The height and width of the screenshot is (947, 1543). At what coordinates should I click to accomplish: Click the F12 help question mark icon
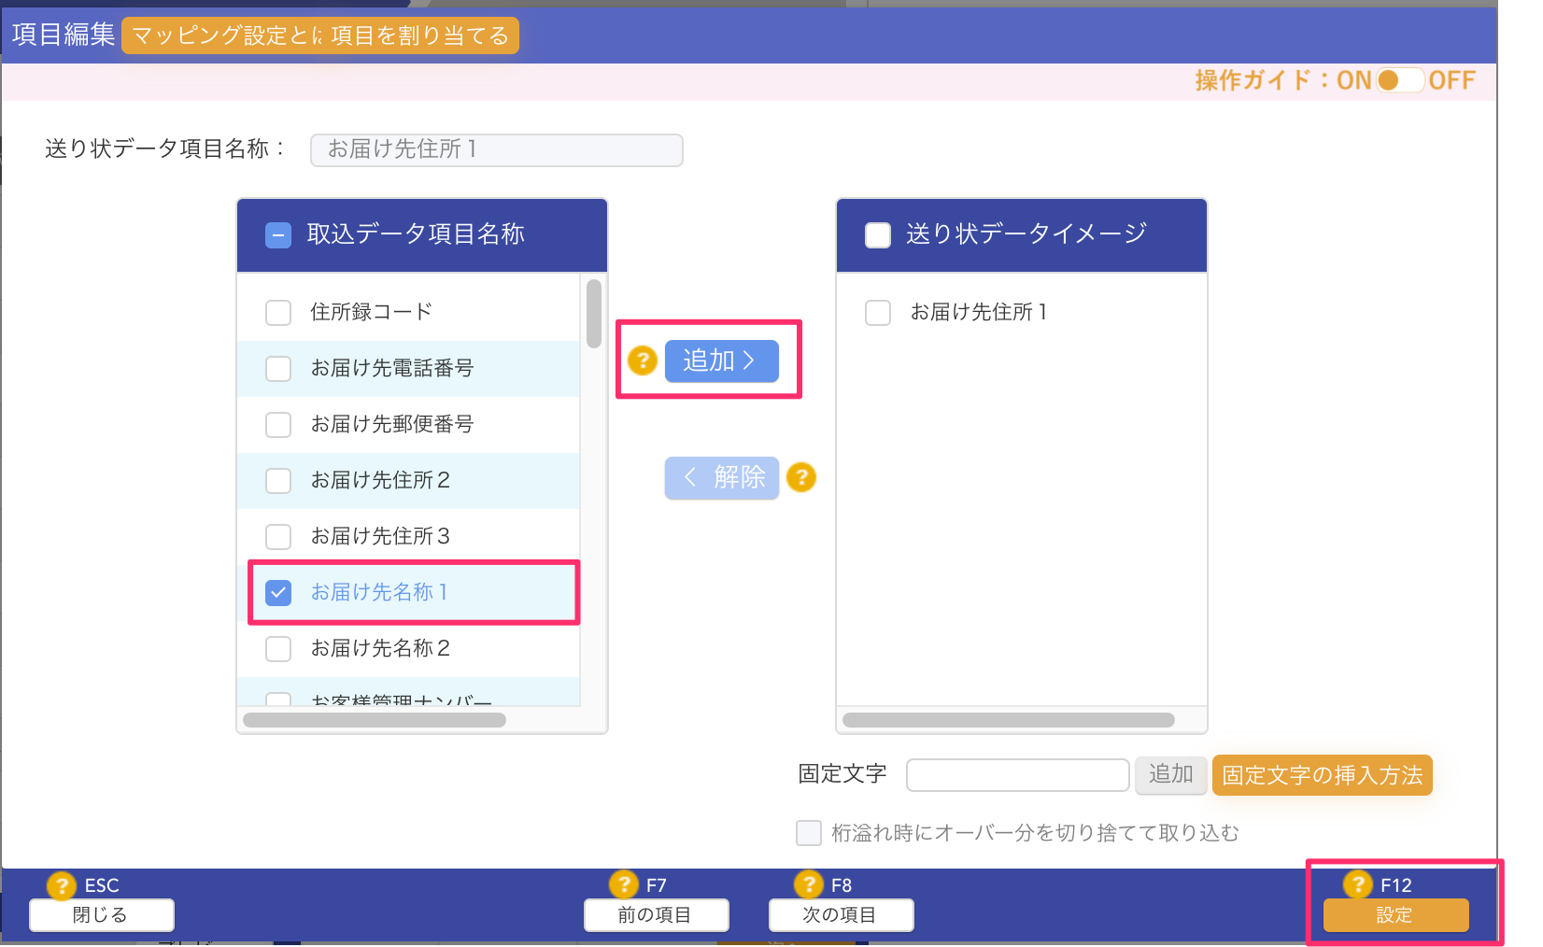pos(1357,884)
